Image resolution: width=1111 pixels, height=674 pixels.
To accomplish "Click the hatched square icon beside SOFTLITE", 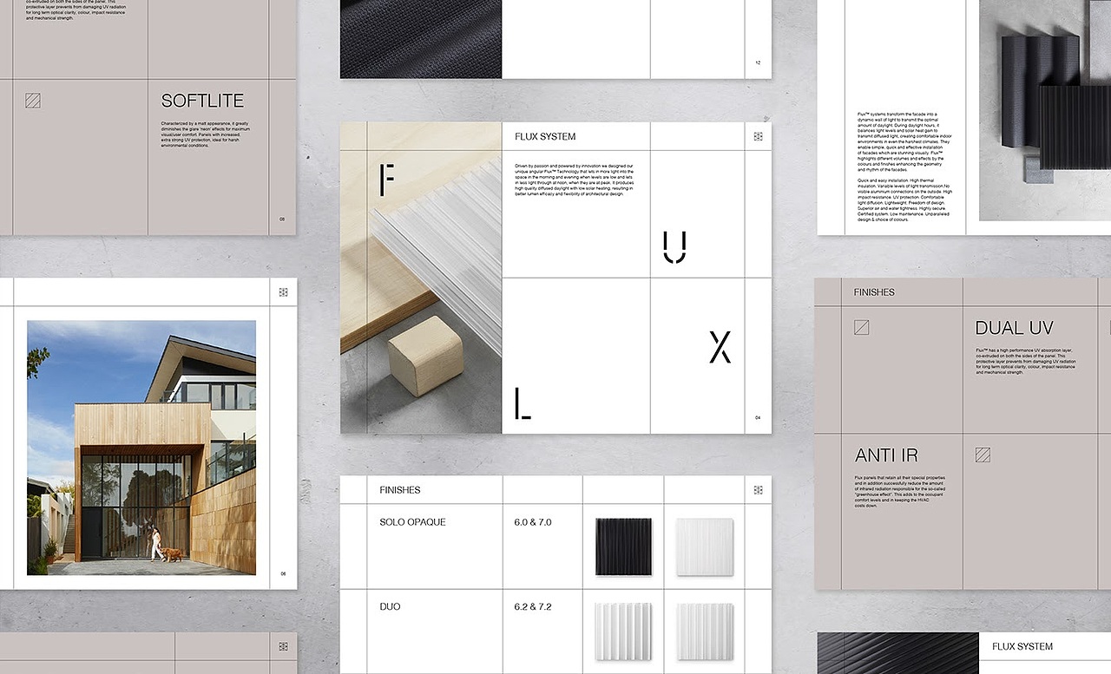I will coord(33,101).
